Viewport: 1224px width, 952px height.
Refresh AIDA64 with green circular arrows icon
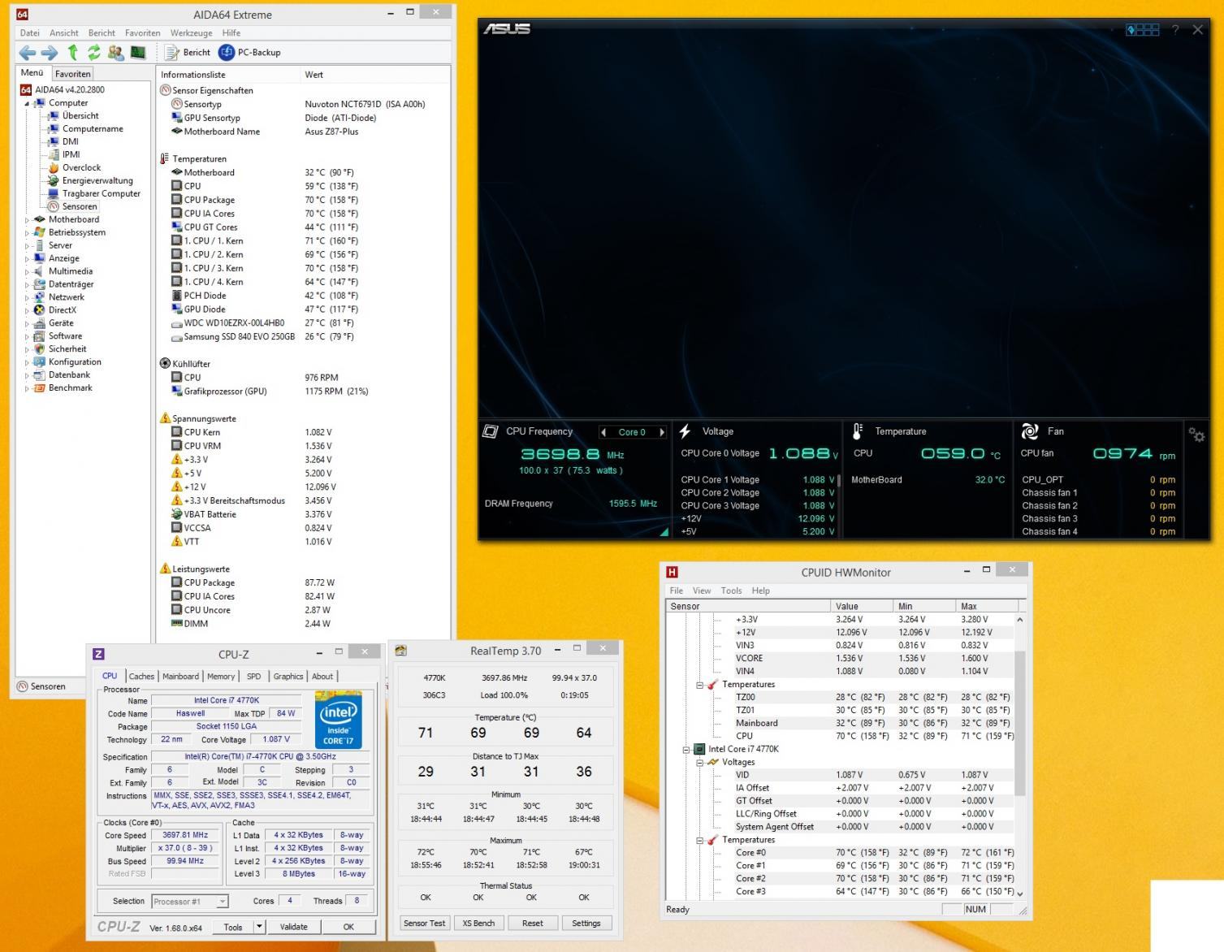(94, 53)
